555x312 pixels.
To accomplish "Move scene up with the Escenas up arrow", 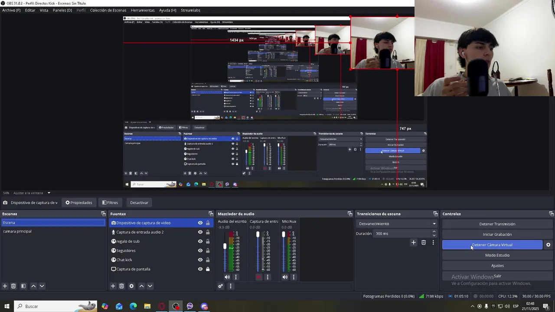I will 33,286.
